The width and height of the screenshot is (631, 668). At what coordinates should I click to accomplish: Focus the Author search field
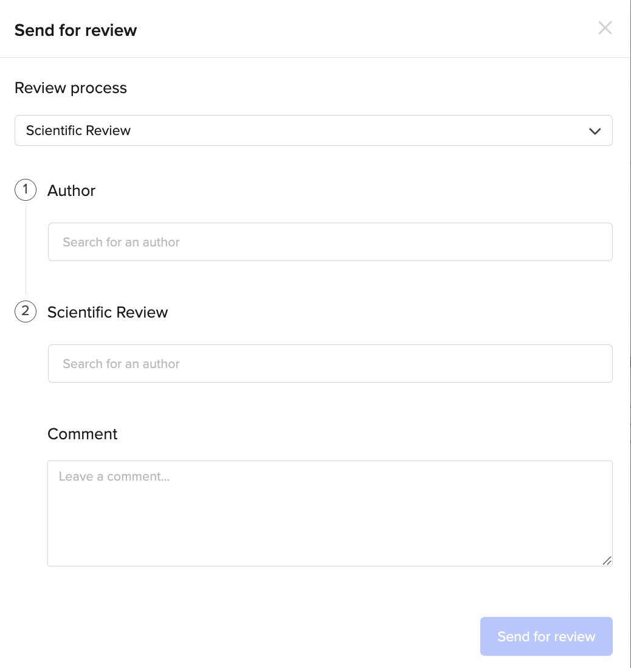point(330,242)
